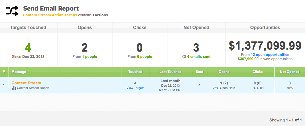Click the bar chart icon beside Content Stream Report
Viewport: 305px width, 126px height.
[x=14, y=88]
